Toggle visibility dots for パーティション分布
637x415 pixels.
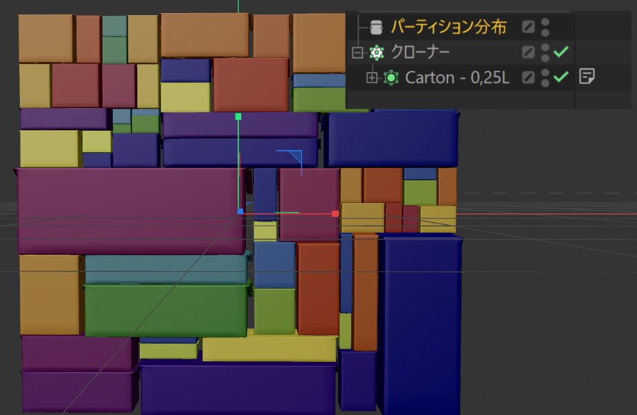(x=545, y=27)
